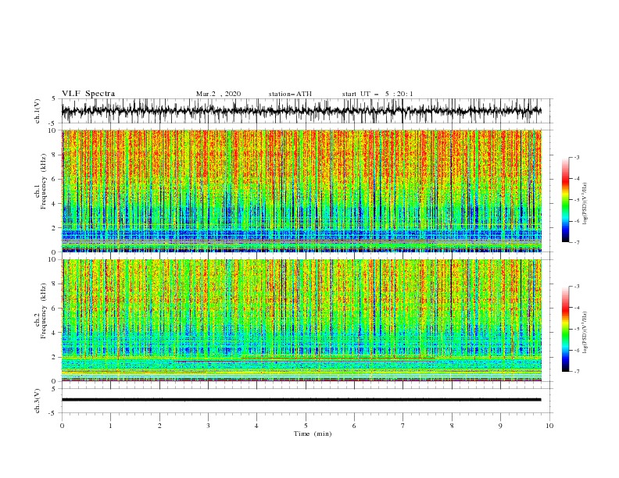Viewport: 619px width, 478px height.
Task: Click the "10" tick label on the time axis
Action: click(549, 426)
